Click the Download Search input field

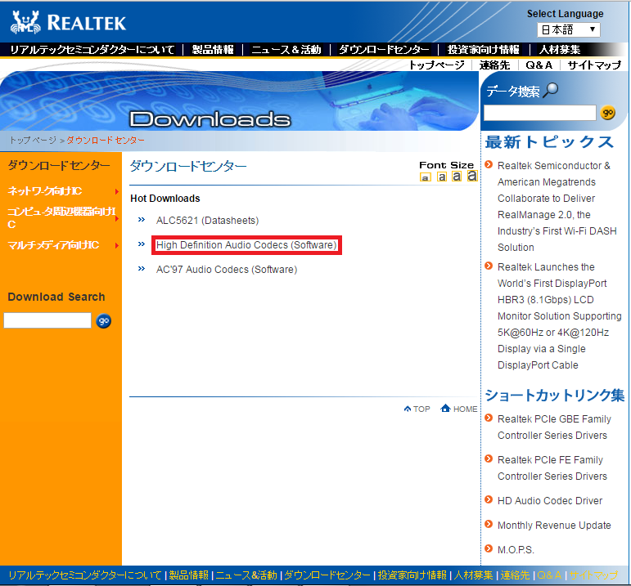coord(47,320)
